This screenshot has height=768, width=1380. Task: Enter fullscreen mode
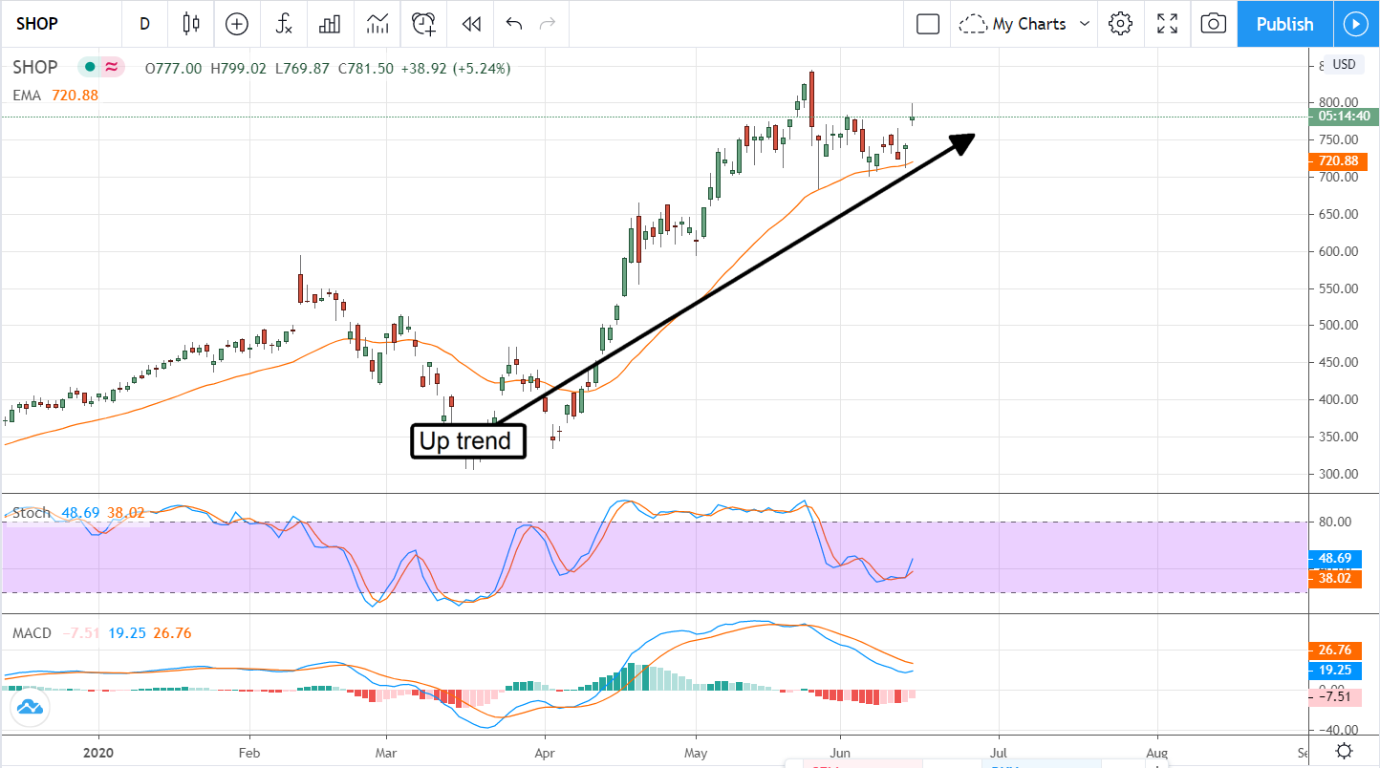coord(1167,24)
